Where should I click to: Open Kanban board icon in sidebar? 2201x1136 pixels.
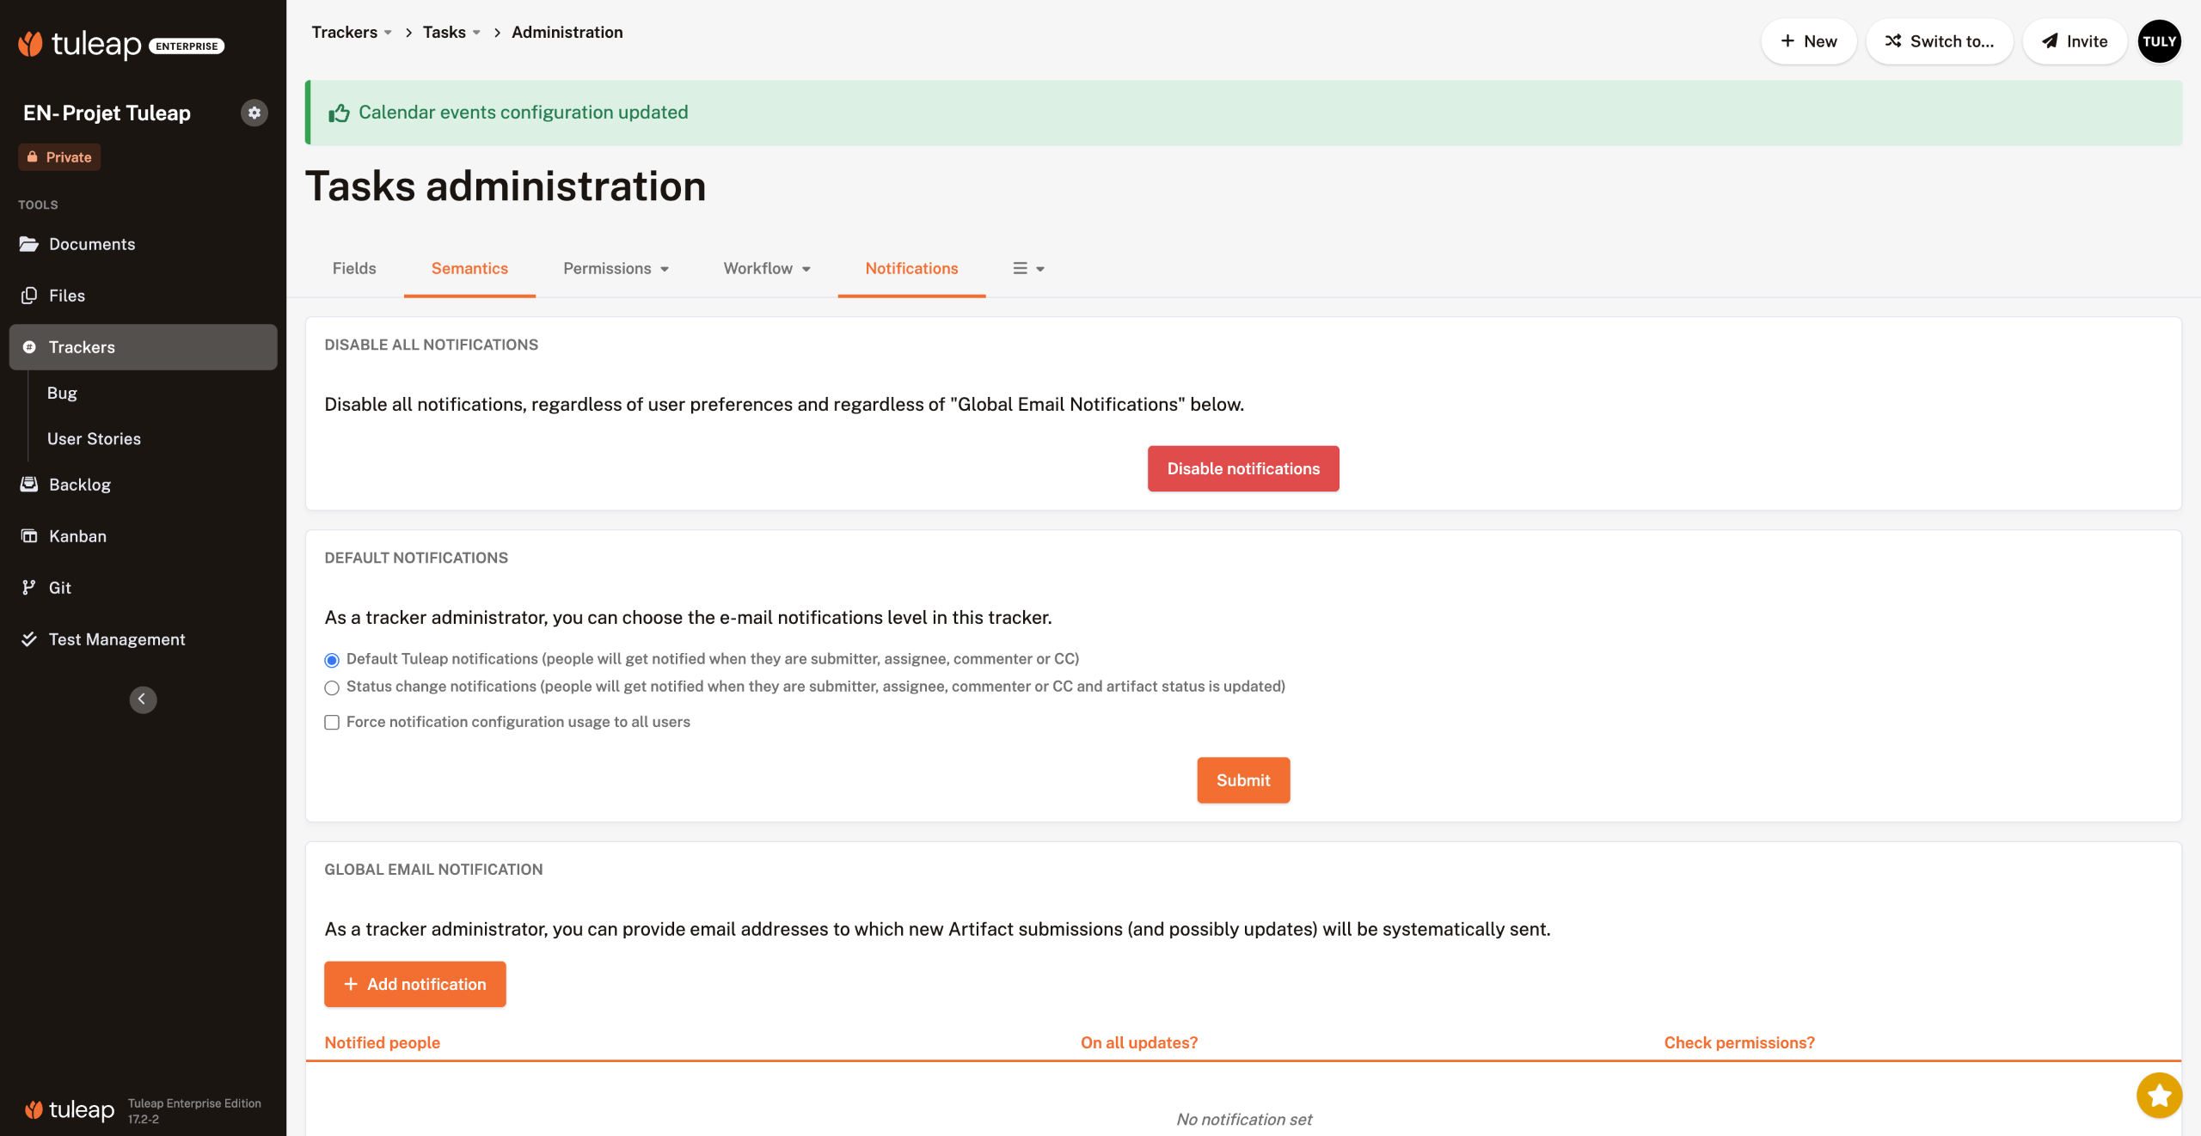(29, 536)
